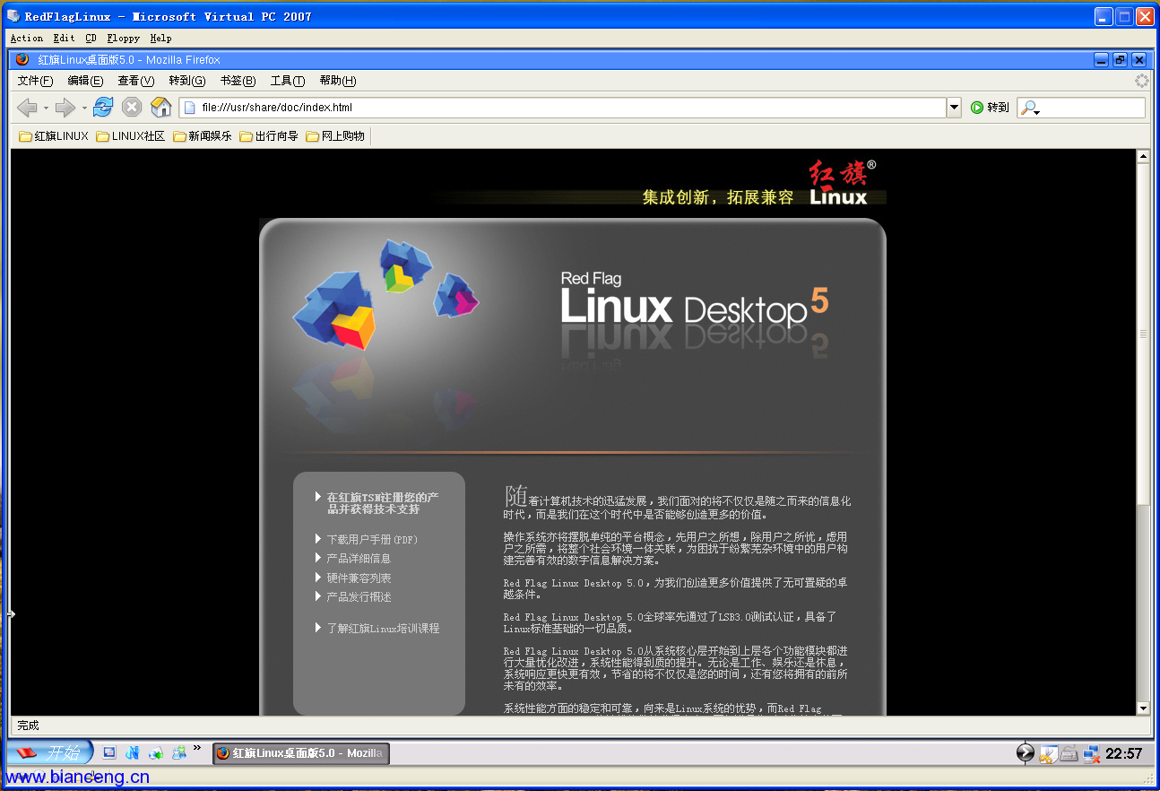
Task: Open the 出行向导 bookmark folder
Action: click(269, 136)
